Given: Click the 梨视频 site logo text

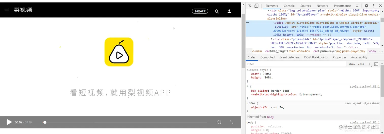Looking at the screenshot, I should [23, 10].
